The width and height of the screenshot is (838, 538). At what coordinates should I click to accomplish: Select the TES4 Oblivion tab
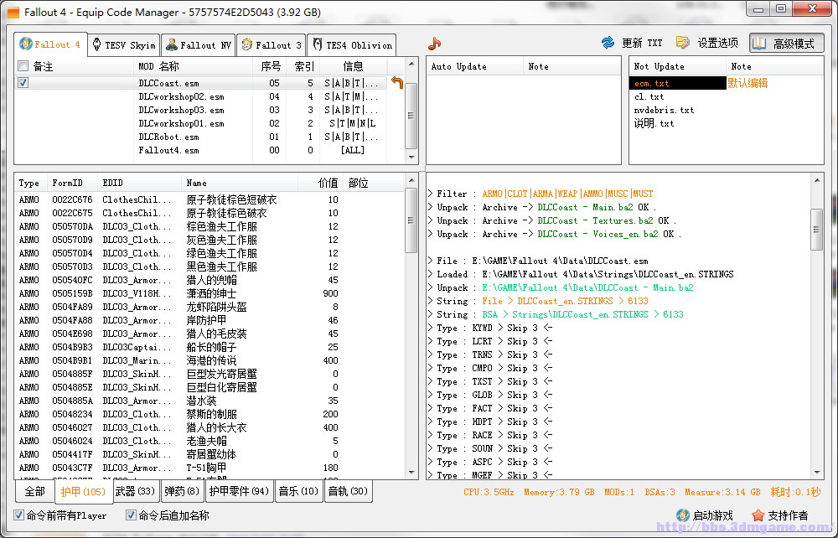[x=350, y=45]
